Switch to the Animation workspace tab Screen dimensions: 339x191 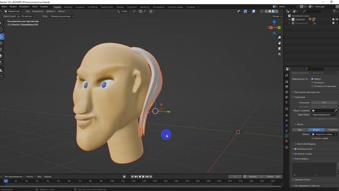click(132, 7)
